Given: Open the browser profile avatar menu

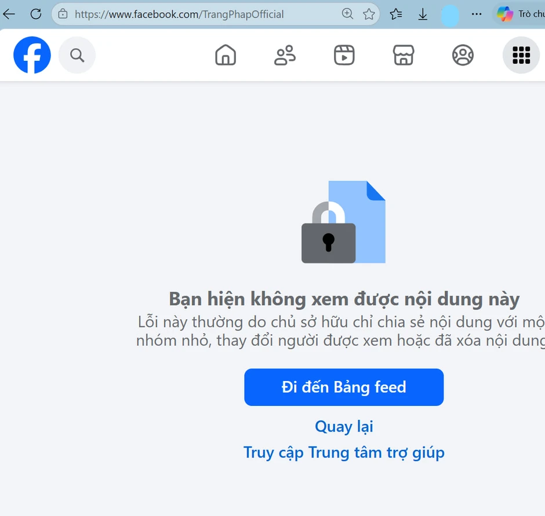Looking at the screenshot, I should coord(450,15).
